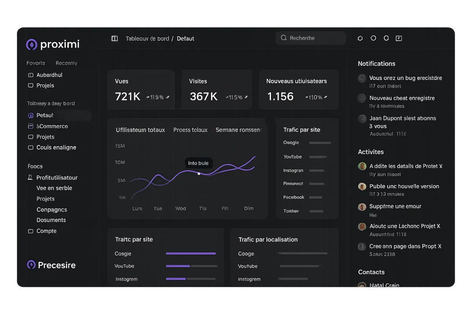Click the first gear-shaped icon in top bar
472x315 pixels.
coord(360,38)
